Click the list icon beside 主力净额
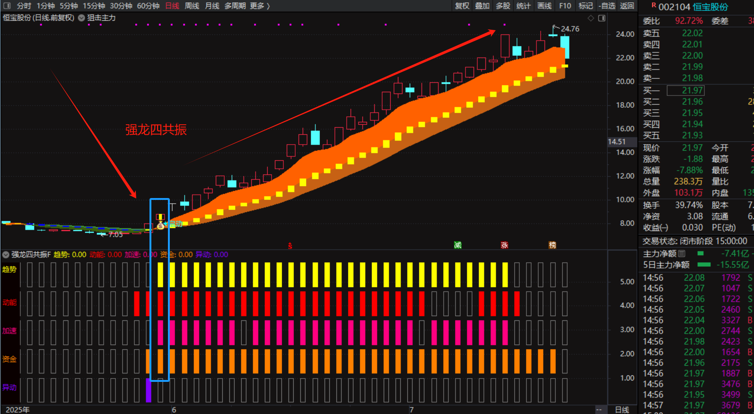Screen dimensions: 754x414 pyautogui.click(x=682, y=254)
